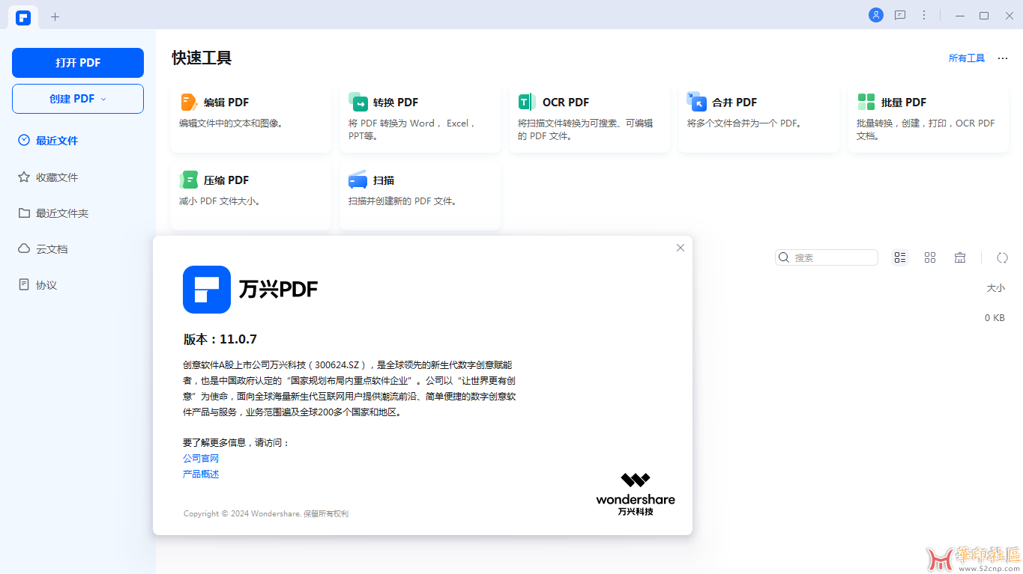The width and height of the screenshot is (1023, 574).
Task: Click the 快速工具 heading
Action: point(202,58)
